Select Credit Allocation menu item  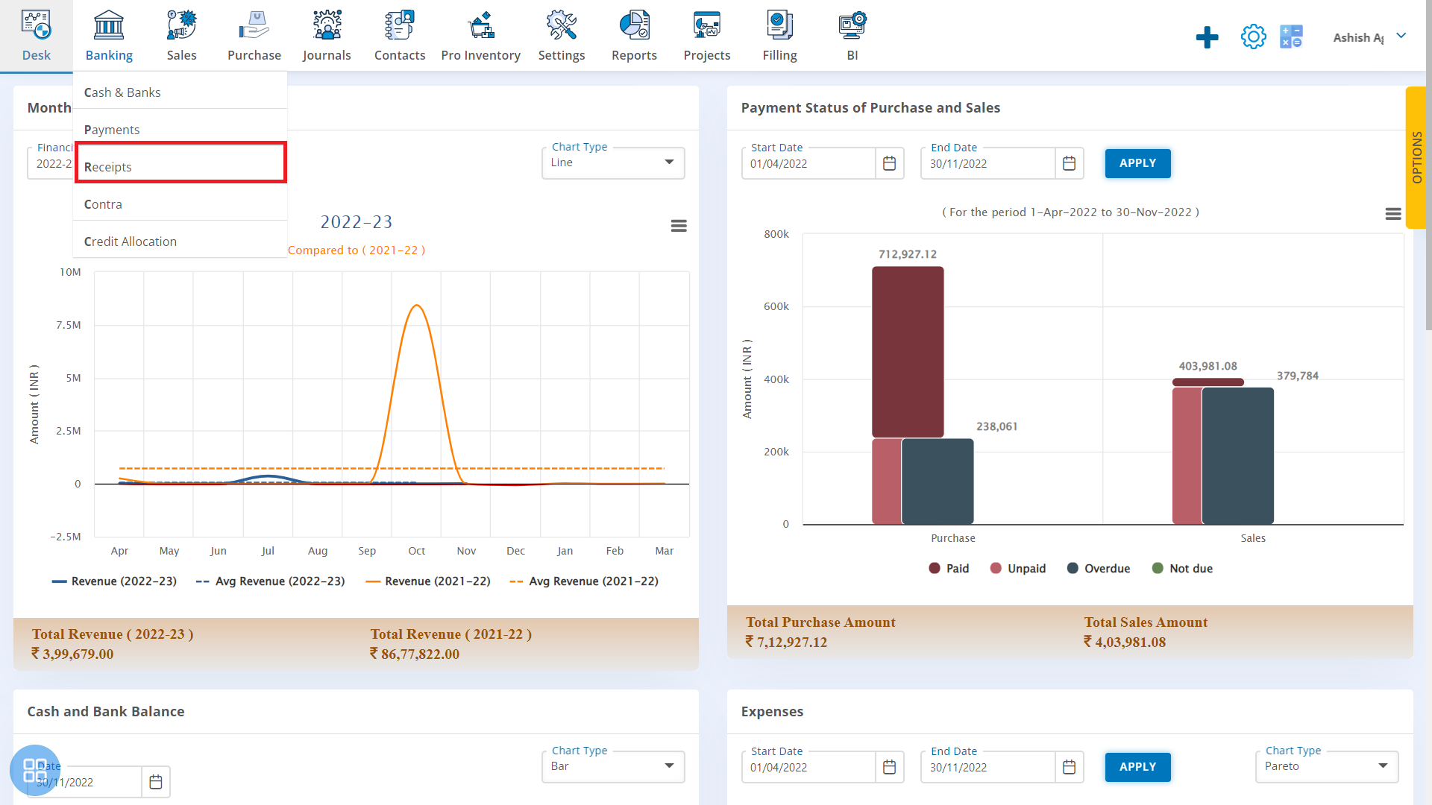(180, 241)
